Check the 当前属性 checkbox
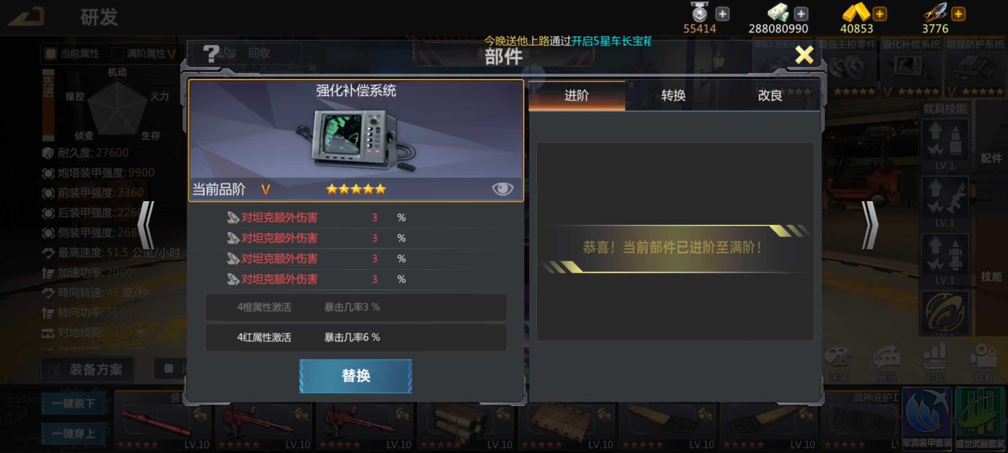The image size is (1008, 453). click(x=51, y=54)
